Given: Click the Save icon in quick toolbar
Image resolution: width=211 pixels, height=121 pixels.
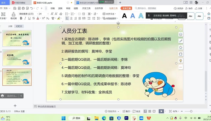Looking at the screenshot, I should point(15,8).
